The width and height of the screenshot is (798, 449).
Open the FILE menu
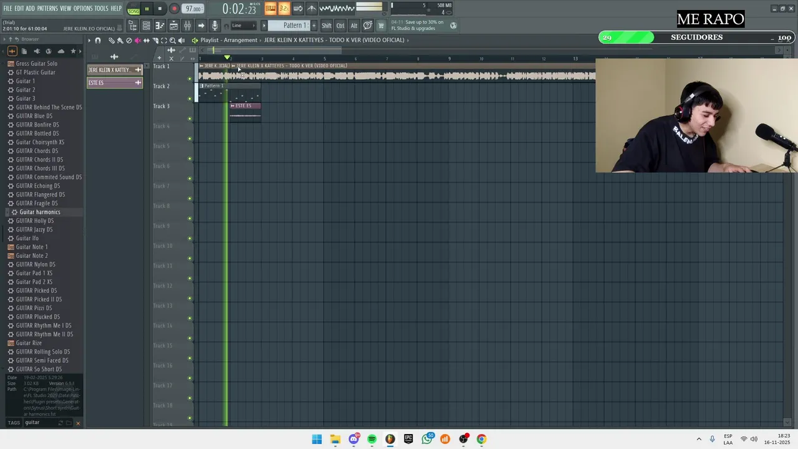click(7, 8)
